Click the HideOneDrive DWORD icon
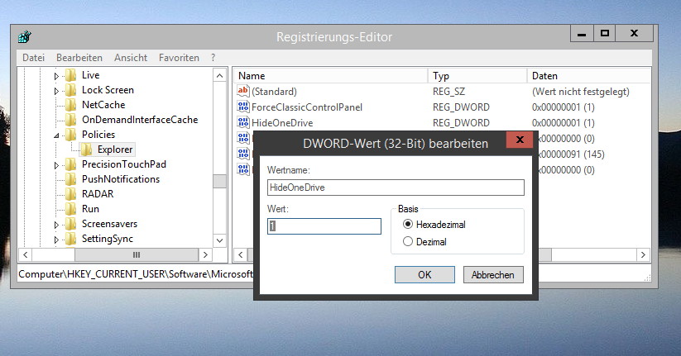The image size is (681, 356). pos(242,122)
